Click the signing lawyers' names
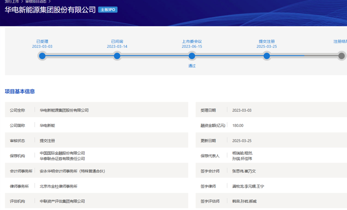The height and width of the screenshot is (210, 347). [248, 186]
